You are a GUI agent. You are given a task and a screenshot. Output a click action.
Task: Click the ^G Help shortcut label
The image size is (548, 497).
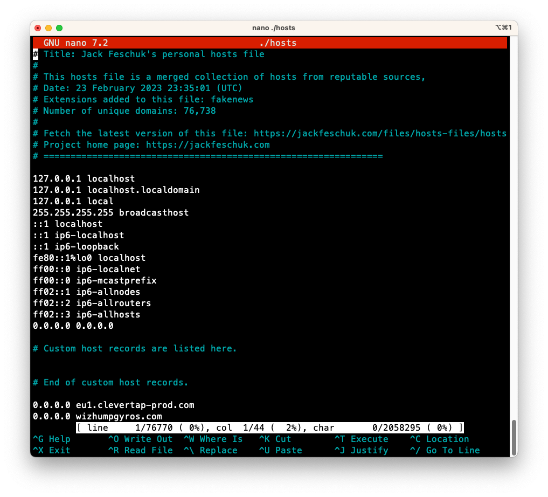tap(52, 439)
